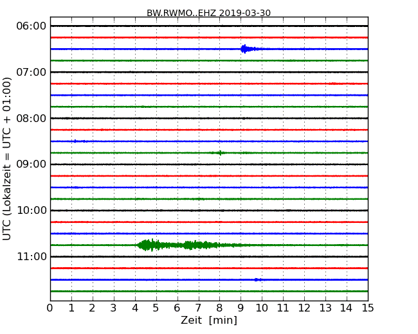Click the x-axis tick label 3
Screen dimensions: 418x334
[x=114, y=308]
